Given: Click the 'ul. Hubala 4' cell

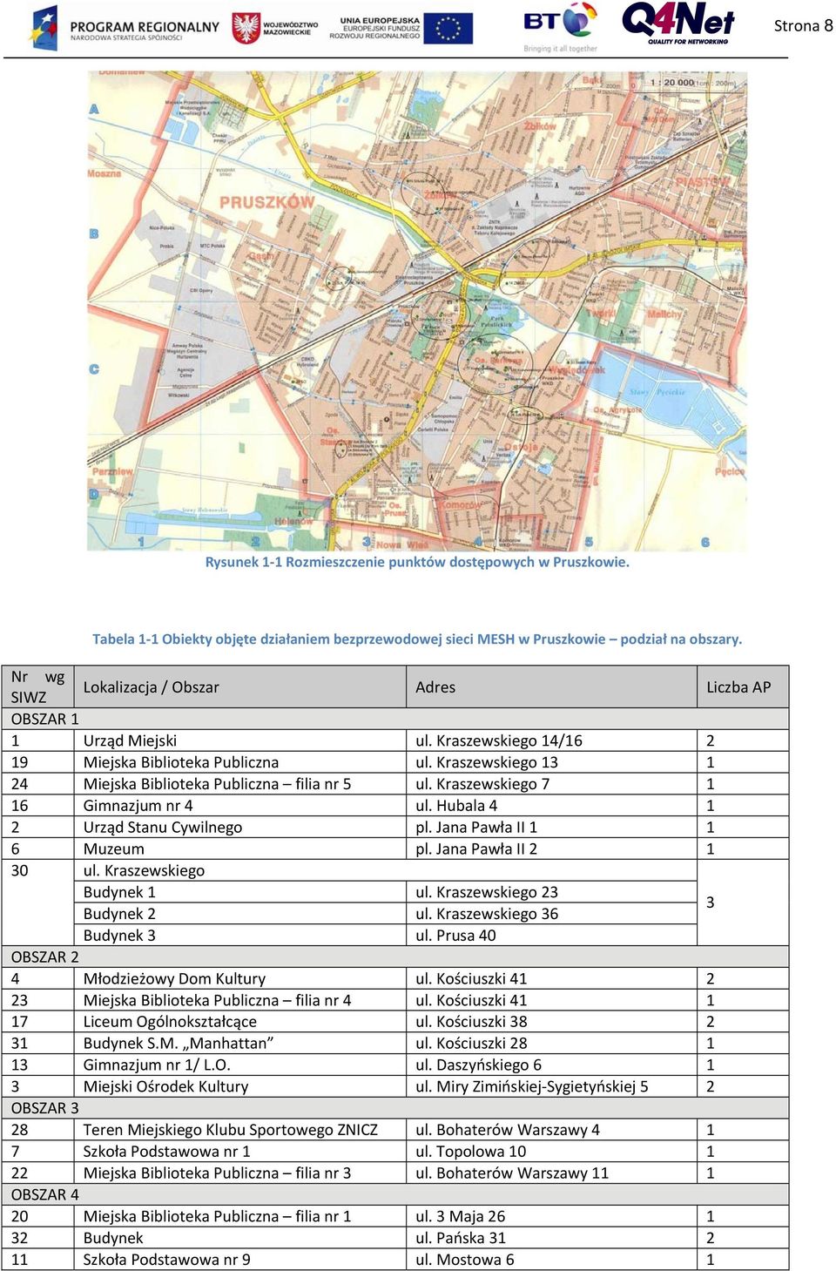Looking at the screenshot, I should click(x=456, y=806).
